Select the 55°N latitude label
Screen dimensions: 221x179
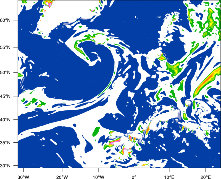coord(5,47)
